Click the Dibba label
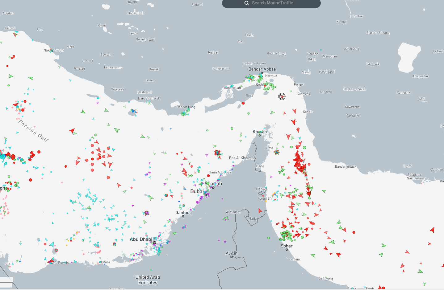The width and height of the screenshot is (444, 290). [x=260, y=166]
